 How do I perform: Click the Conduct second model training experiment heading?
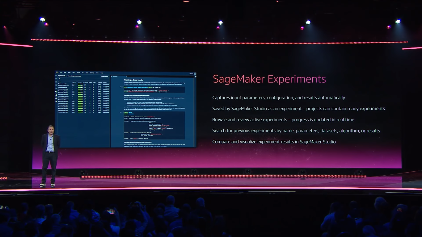pyautogui.click(x=138, y=142)
